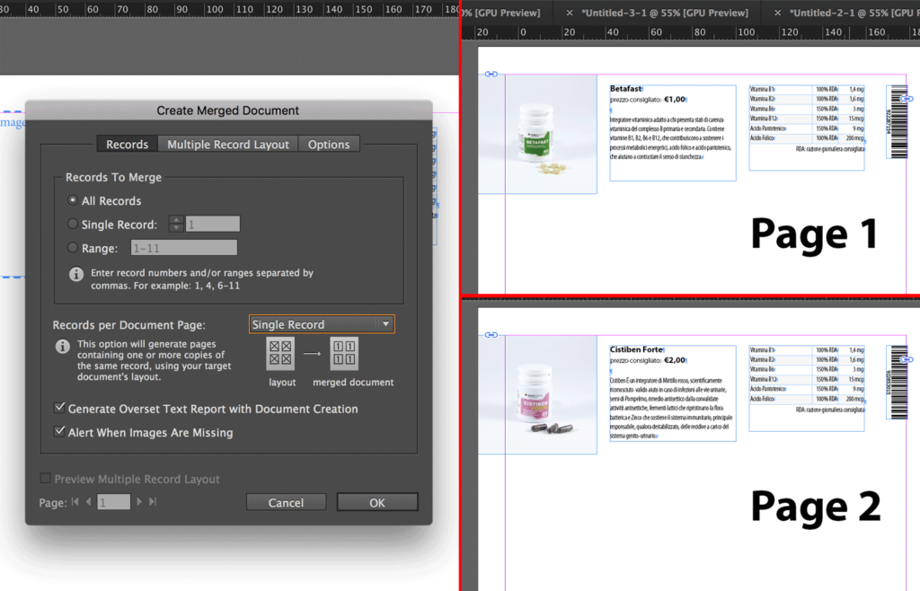Select the All Records radio button
Screen dimensions: 920x591
tap(73, 200)
